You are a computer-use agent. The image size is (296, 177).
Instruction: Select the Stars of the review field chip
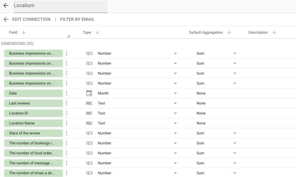point(34,133)
